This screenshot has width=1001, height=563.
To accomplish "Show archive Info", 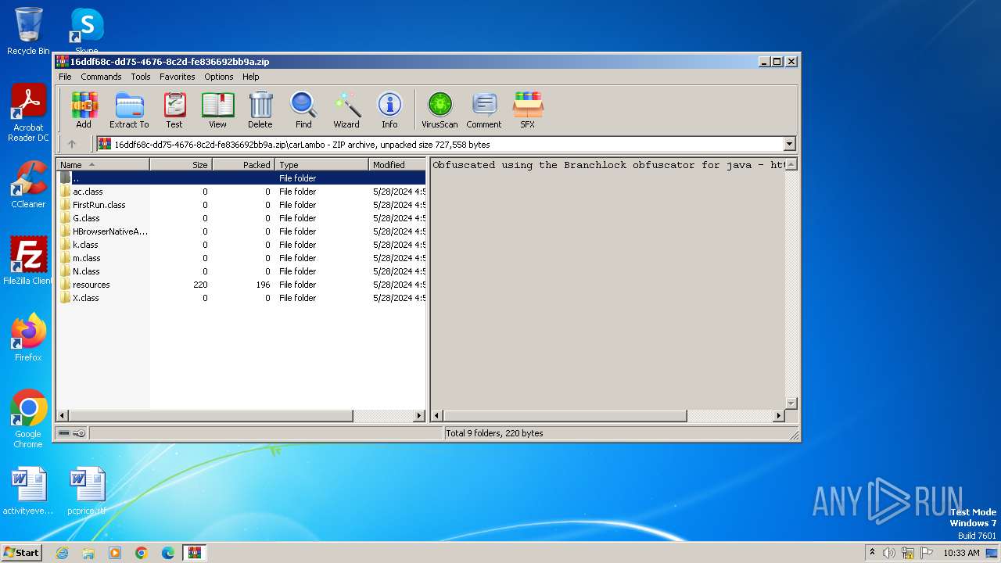I will coord(389,109).
